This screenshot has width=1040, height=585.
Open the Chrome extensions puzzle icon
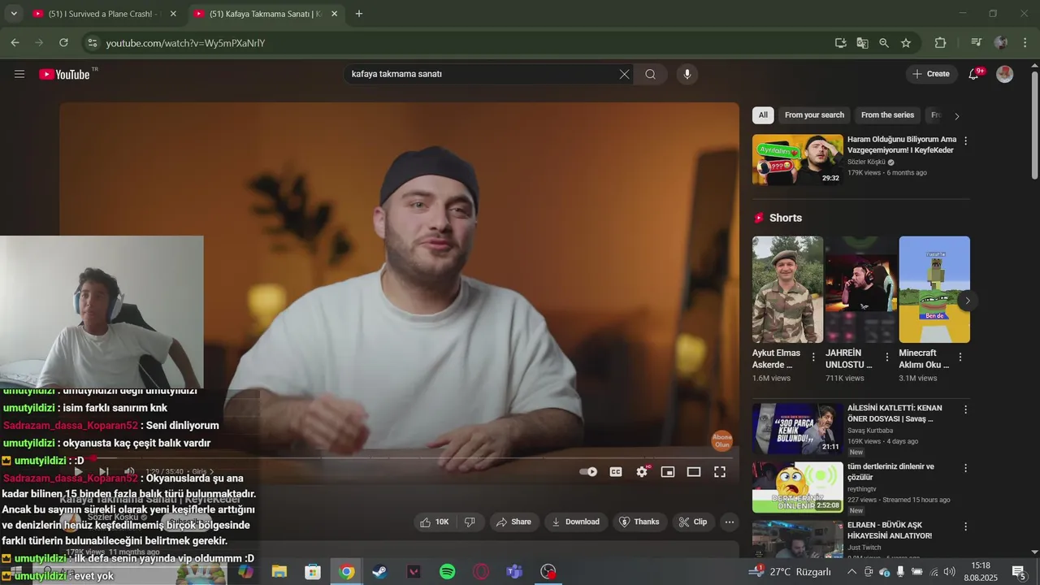[940, 43]
